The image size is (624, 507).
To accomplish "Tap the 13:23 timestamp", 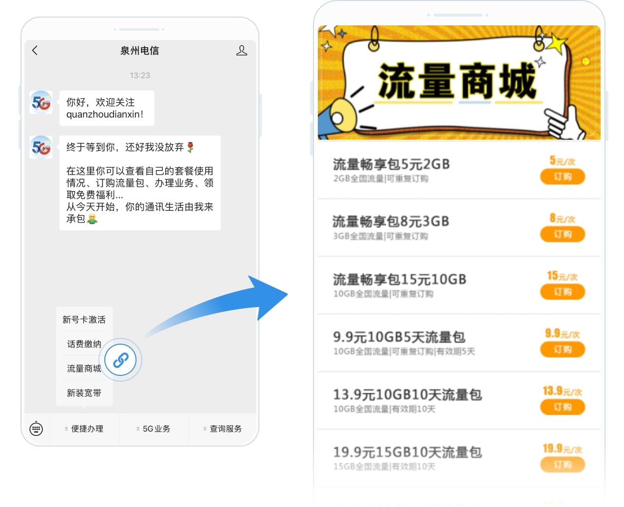I will click(140, 76).
